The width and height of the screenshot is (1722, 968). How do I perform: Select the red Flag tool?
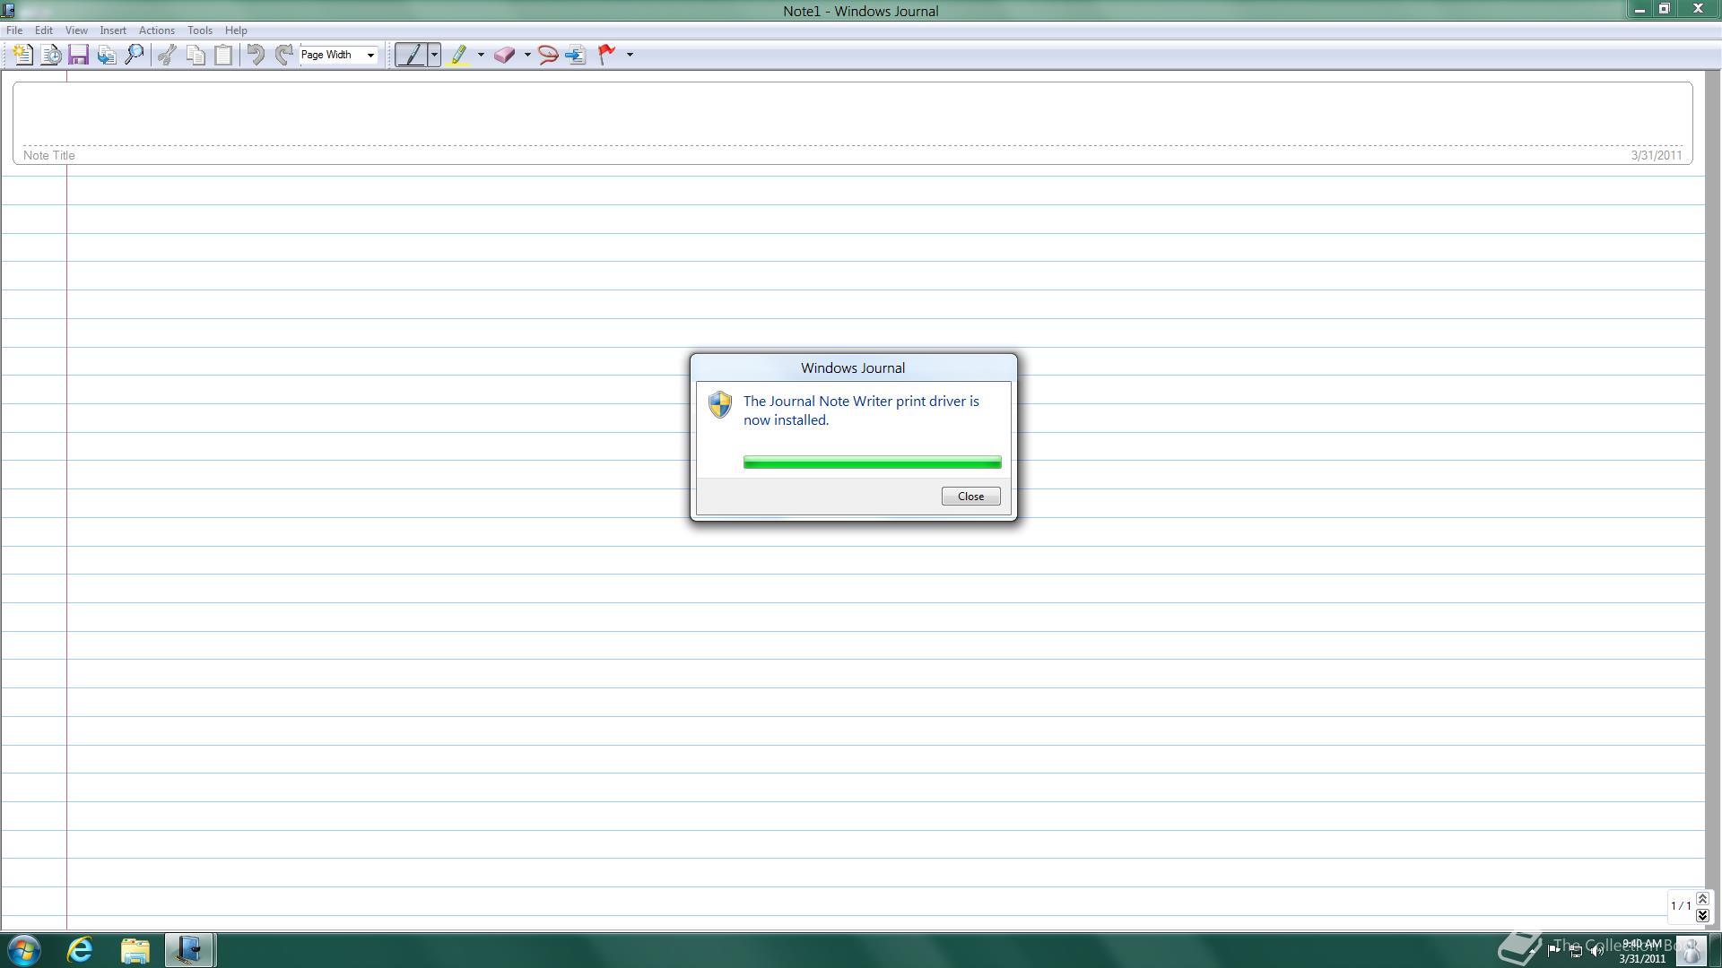[x=607, y=55]
